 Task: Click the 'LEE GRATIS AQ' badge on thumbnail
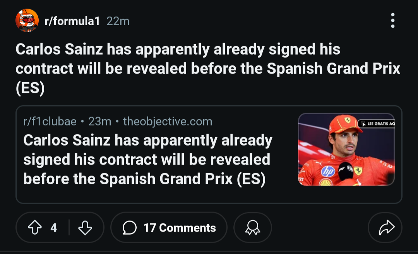coord(376,124)
